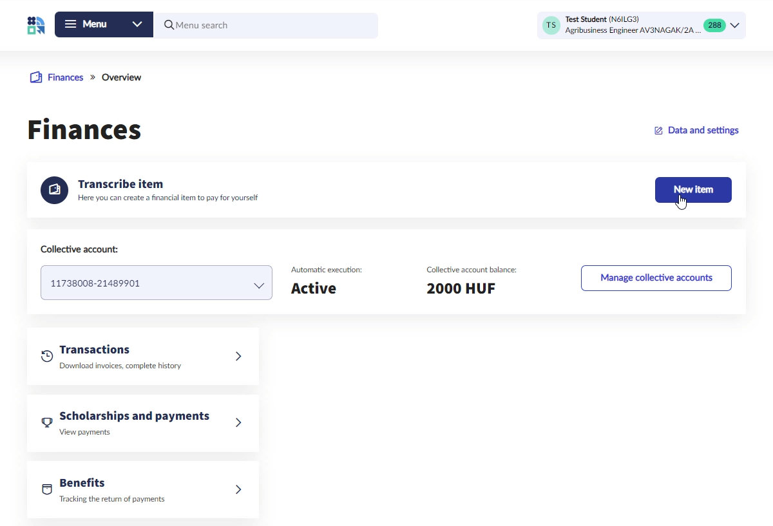Click Manage collective accounts button

point(656,278)
